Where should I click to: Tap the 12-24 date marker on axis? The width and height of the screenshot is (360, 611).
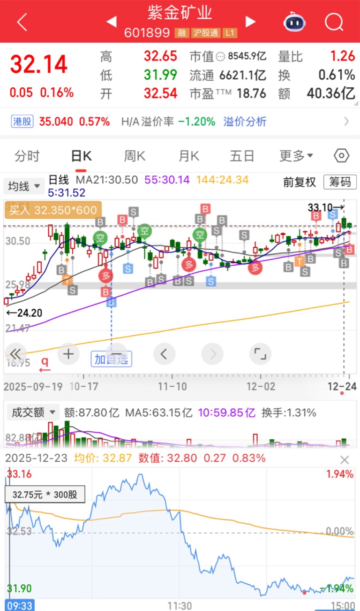coord(342,386)
